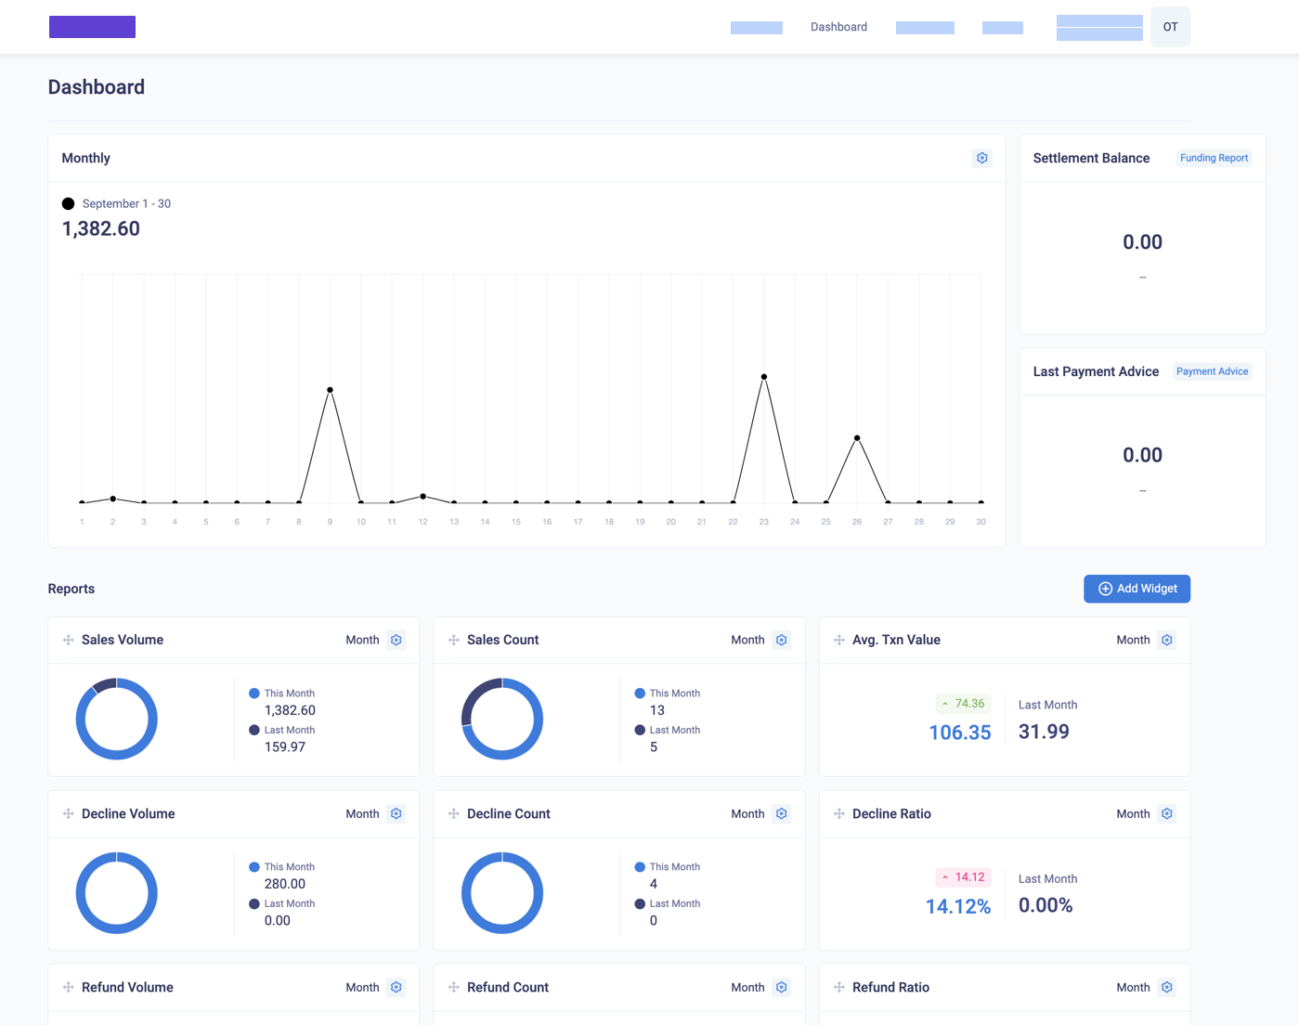The image size is (1299, 1025).
Task: Open Refund Count widget settings gear
Action: 782,987
